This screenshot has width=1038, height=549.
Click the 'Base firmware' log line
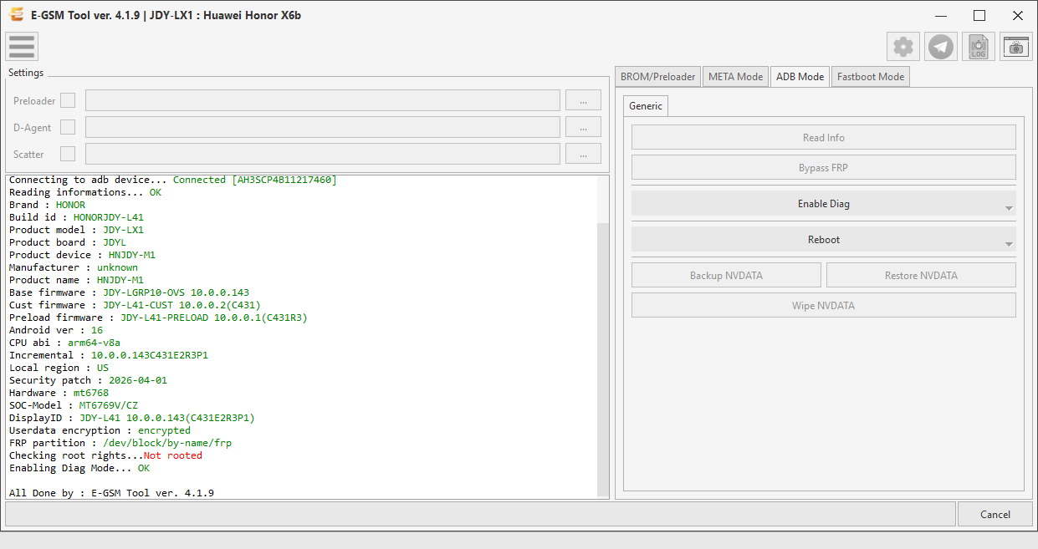pyautogui.click(x=130, y=292)
